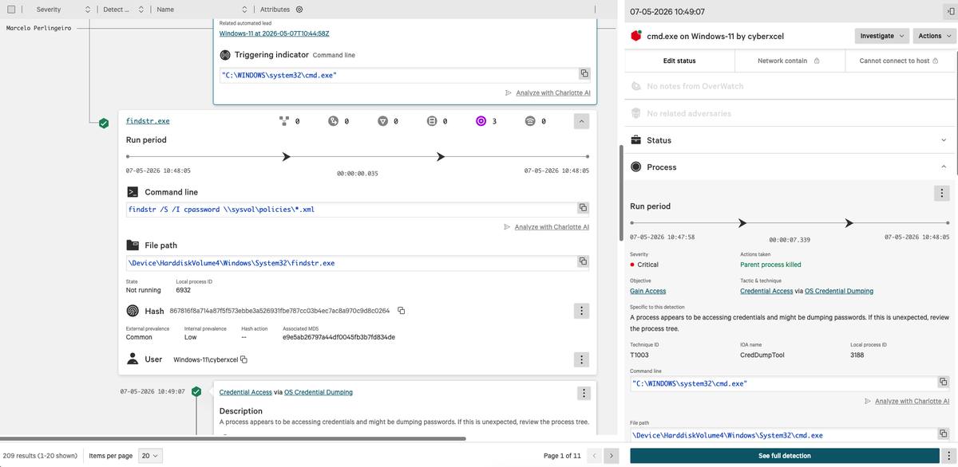Copy the cmd.exe command line in detail panel
958x467 pixels.
pos(942,383)
